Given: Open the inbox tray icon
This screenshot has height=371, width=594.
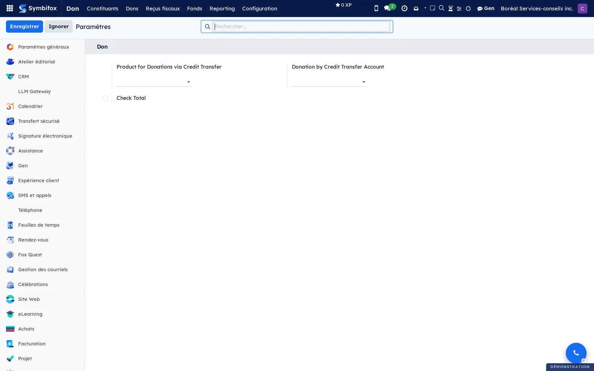Looking at the screenshot, I should pyautogui.click(x=416, y=8).
